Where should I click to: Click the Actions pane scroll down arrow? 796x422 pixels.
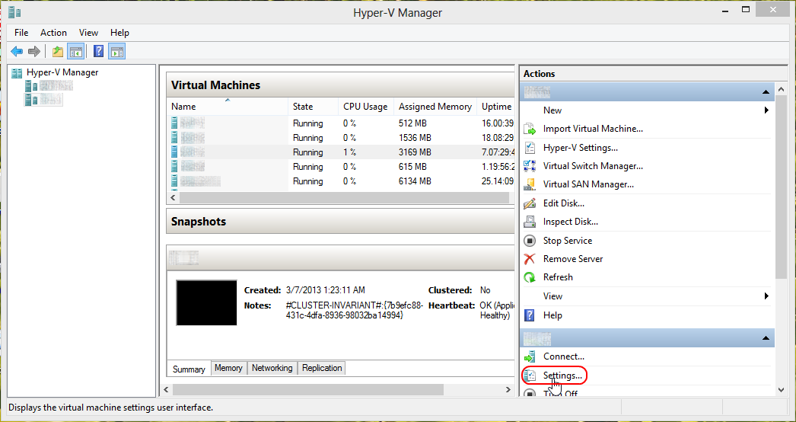pos(781,390)
